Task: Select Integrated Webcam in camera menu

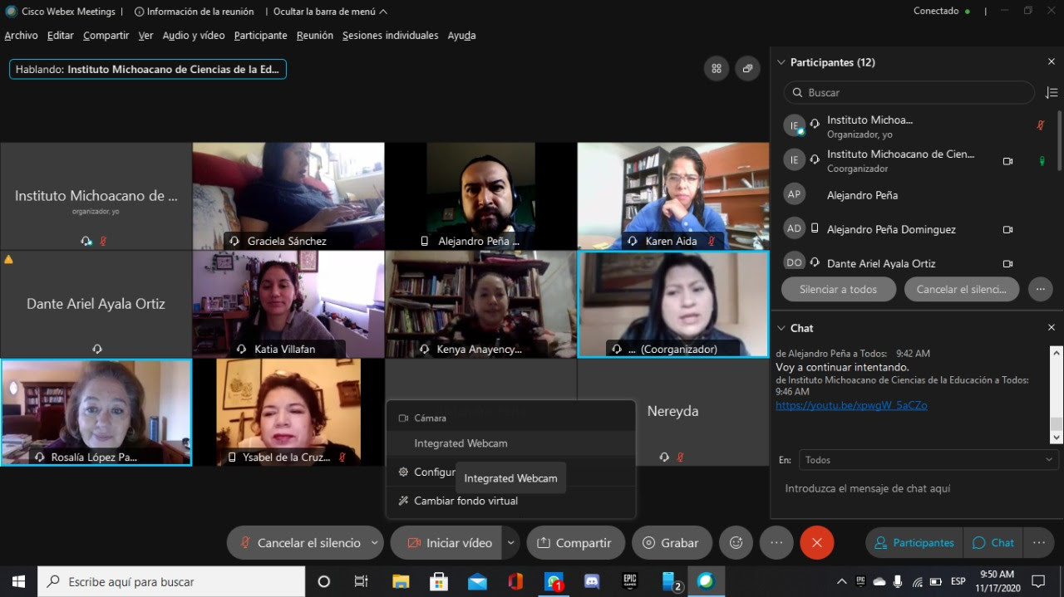Action: [511, 443]
